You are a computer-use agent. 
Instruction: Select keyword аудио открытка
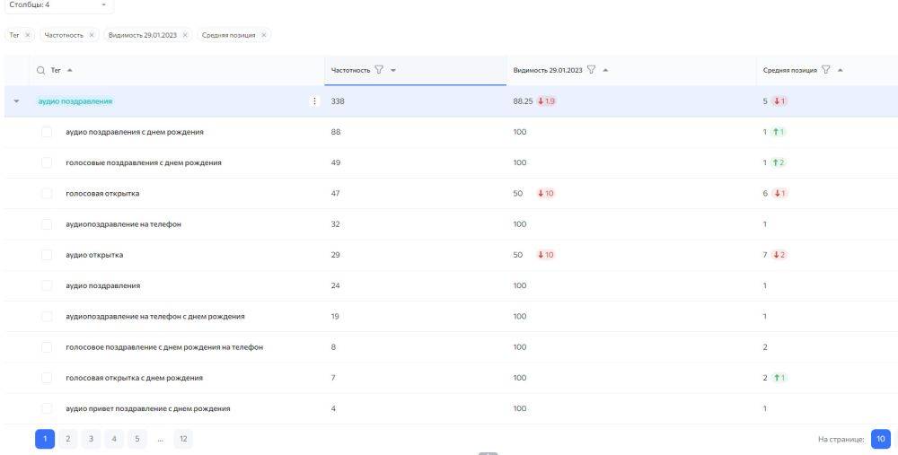click(x=94, y=255)
